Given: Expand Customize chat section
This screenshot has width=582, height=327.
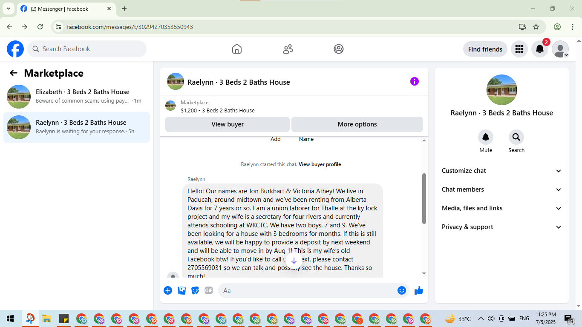Looking at the screenshot, I should 502,171.
